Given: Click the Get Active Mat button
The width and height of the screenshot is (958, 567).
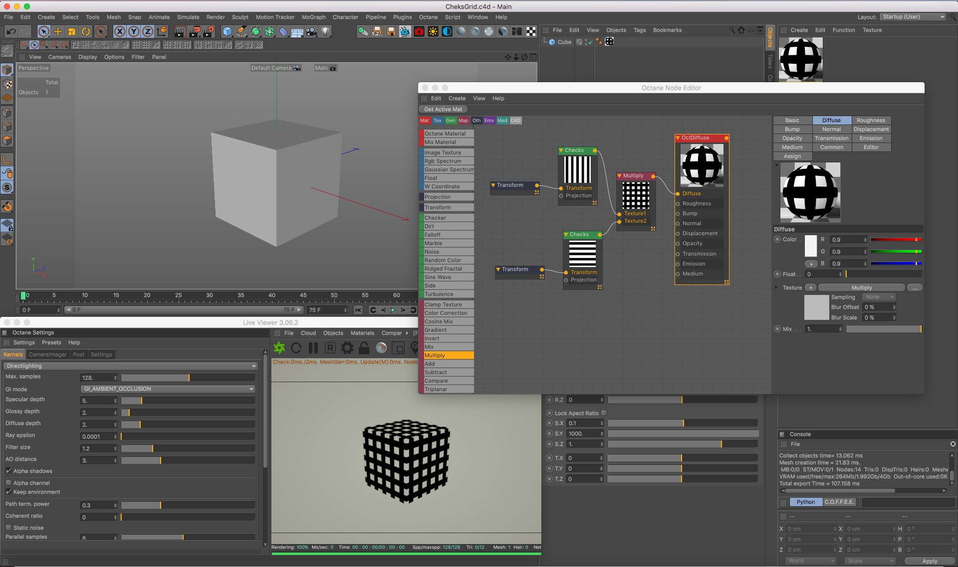Looking at the screenshot, I should (443, 109).
